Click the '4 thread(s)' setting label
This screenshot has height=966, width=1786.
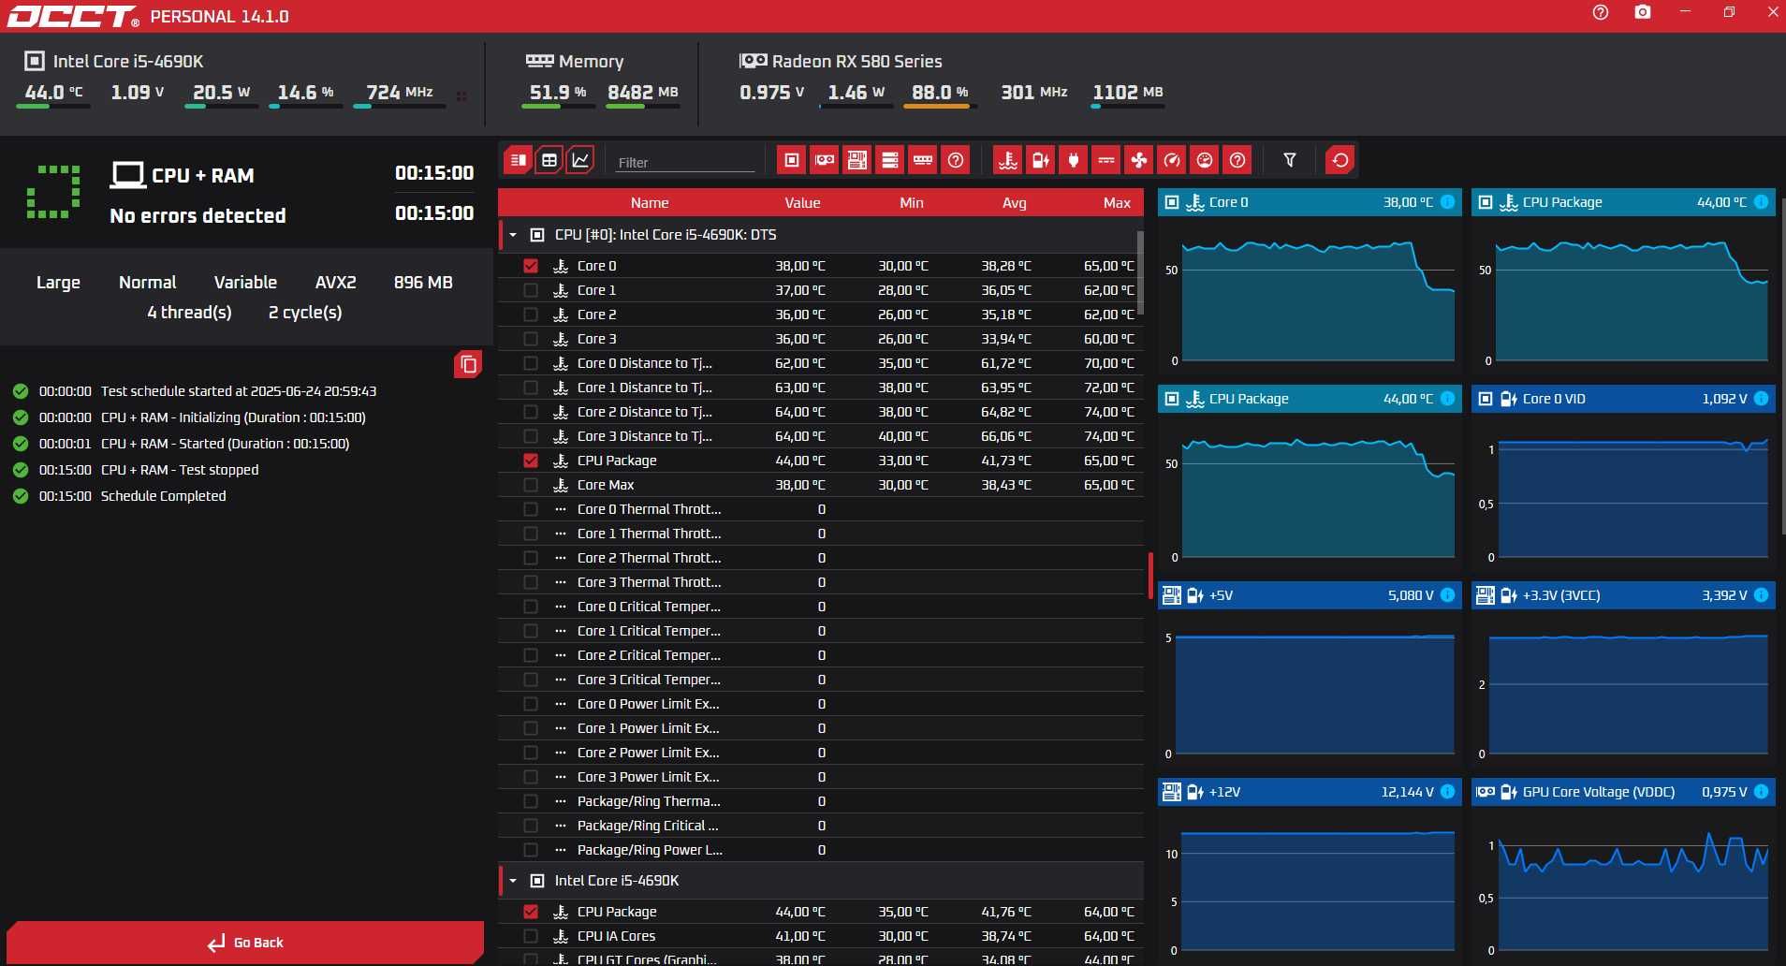pos(189,313)
